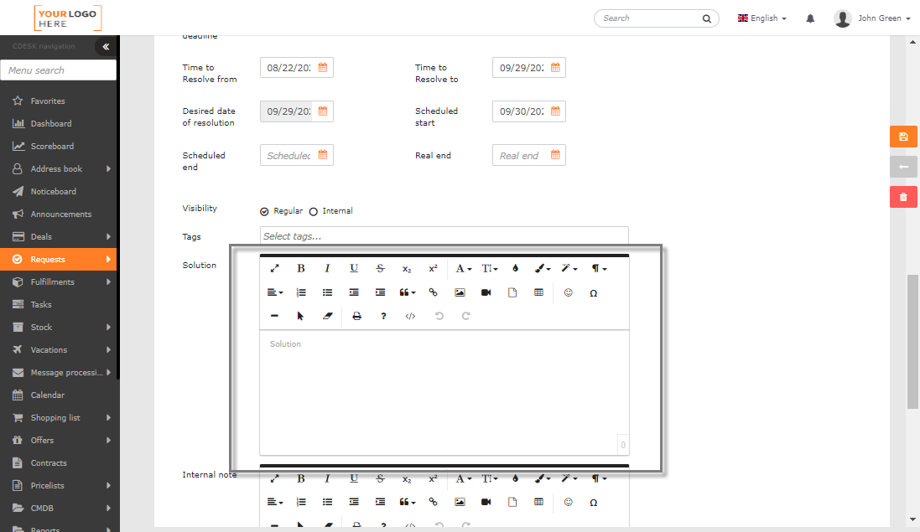This screenshot has height=532, width=920.
Task: Click inside the Solution text area
Action: click(x=444, y=393)
